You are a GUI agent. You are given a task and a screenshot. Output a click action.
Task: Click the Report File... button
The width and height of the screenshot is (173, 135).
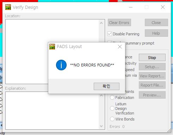click(x=152, y=85)
